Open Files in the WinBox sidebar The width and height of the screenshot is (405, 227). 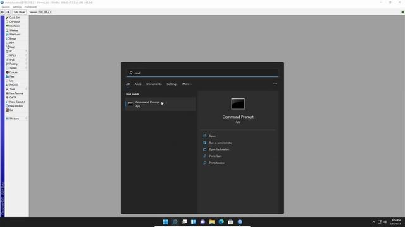point(12,76)
